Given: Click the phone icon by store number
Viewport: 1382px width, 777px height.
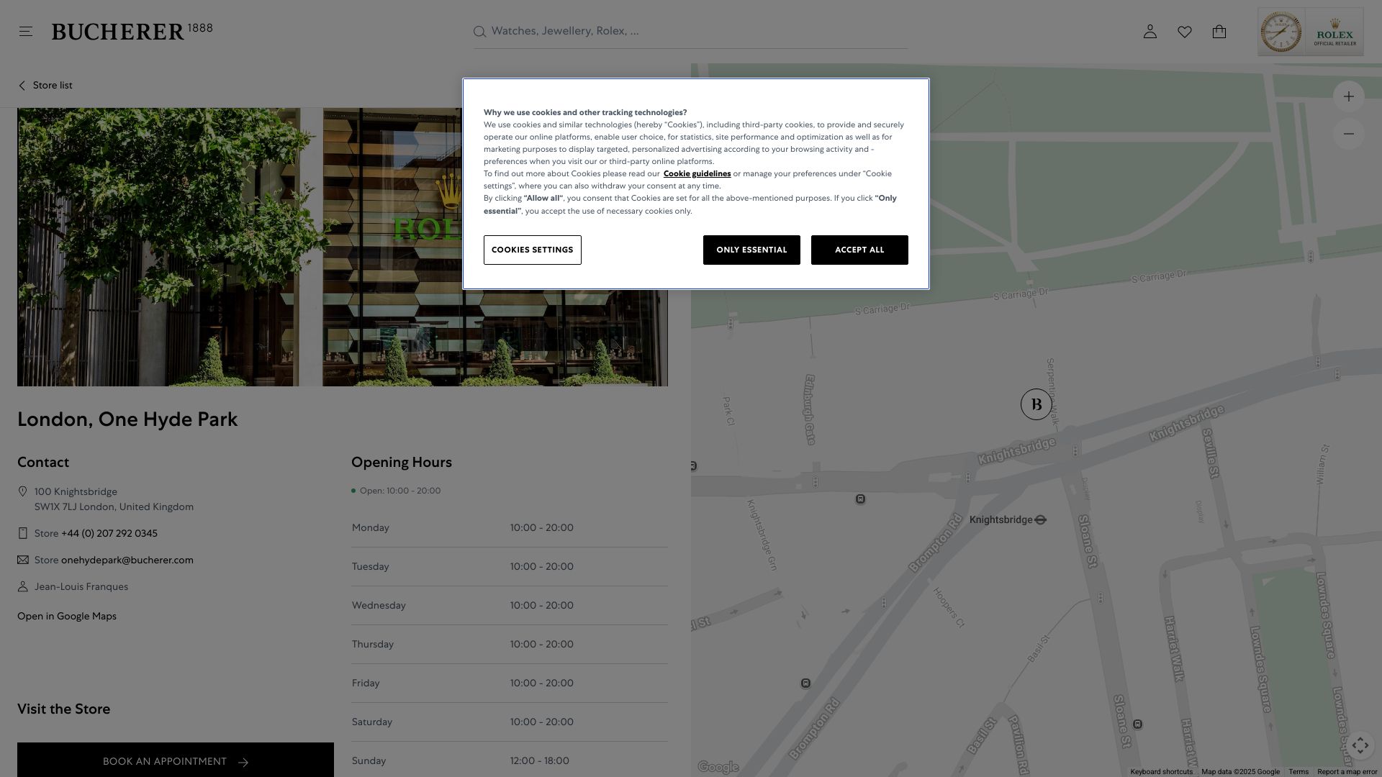Looking at the screenshot, I should pos(22,533).
